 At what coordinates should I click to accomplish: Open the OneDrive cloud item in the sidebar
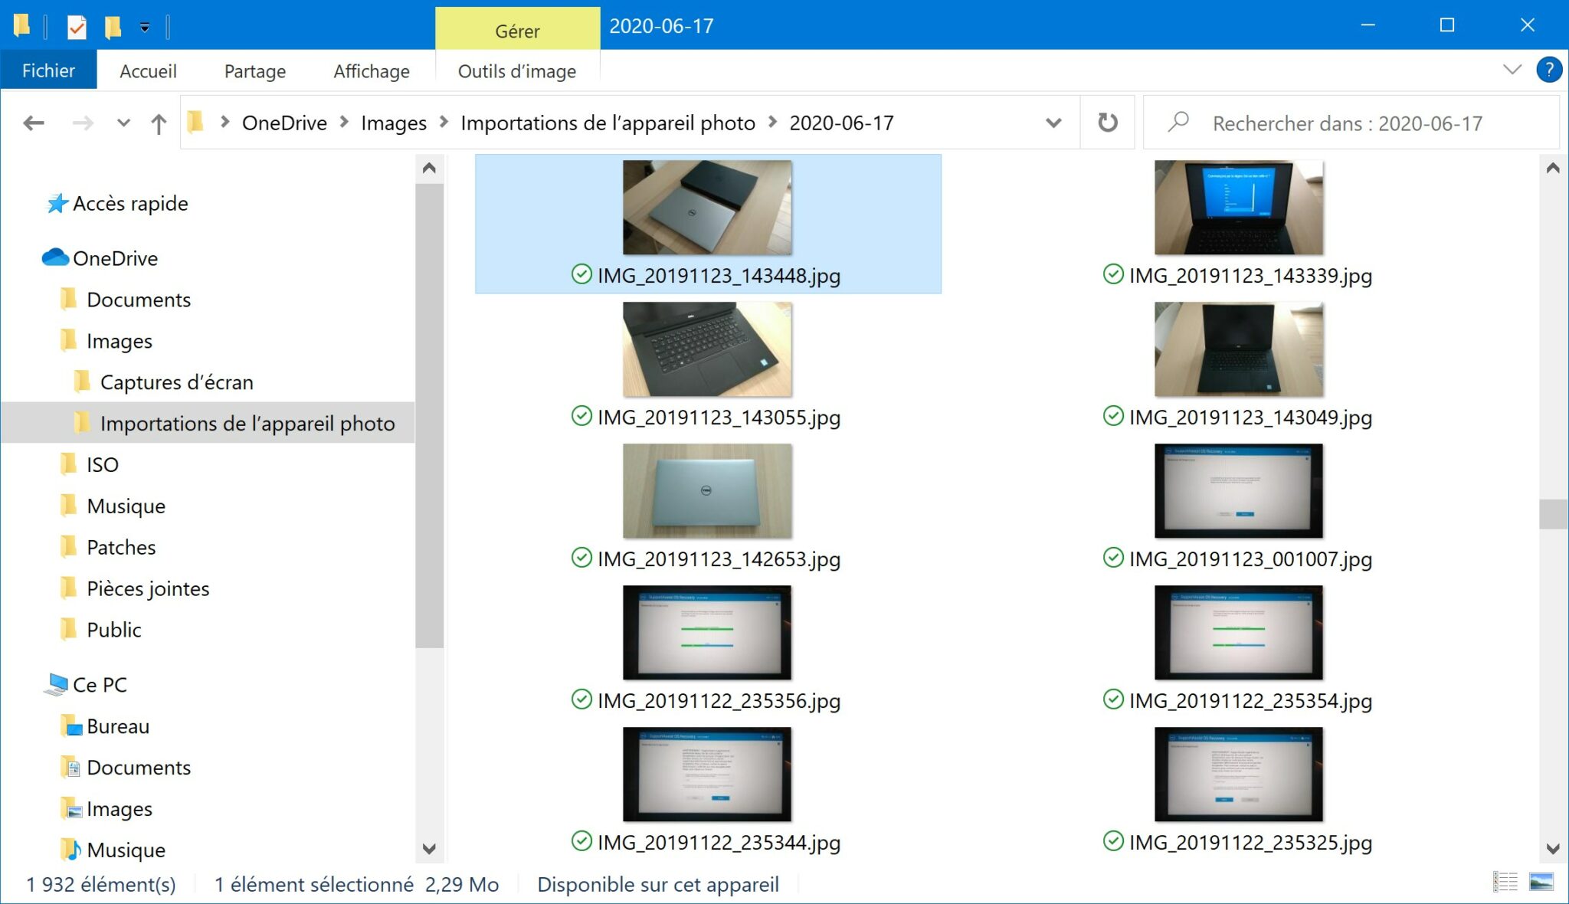[x=114, y=258]
